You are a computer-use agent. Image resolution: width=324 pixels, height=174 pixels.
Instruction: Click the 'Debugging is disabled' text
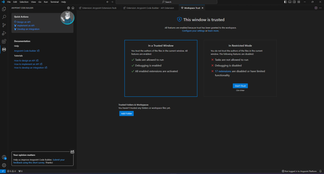[228, 65]
